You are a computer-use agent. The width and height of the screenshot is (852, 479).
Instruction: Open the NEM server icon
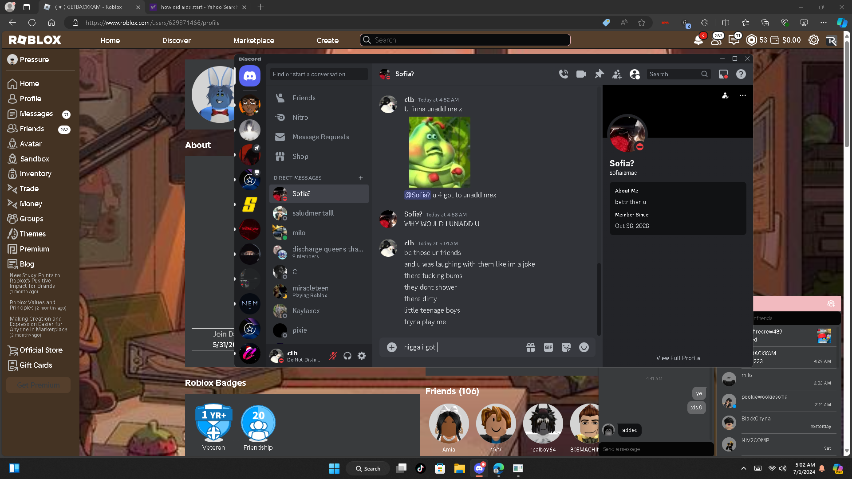pos(250,304)
